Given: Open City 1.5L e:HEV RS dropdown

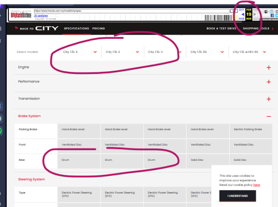Looking at the screenshot, I should pyautogui.click(x=250, y=52).
